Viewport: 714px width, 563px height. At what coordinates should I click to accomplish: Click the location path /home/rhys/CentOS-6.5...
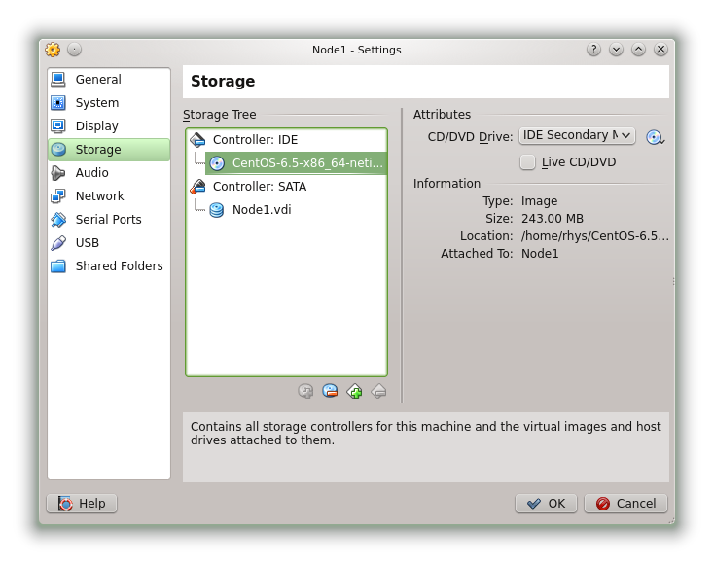(594, 235)
